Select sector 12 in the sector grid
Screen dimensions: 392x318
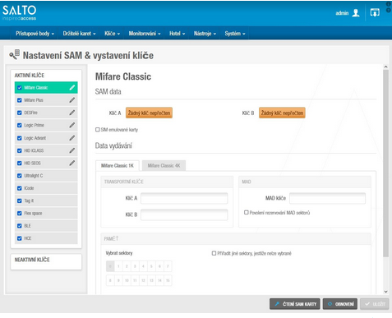coord(143,280)
